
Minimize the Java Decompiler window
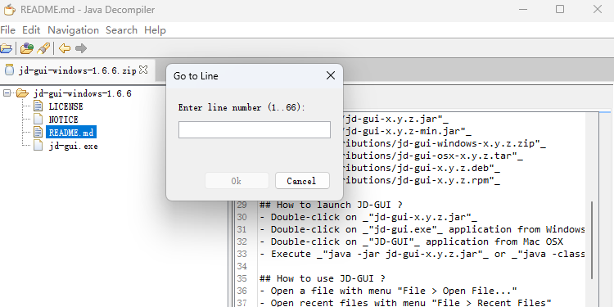tap(523, 9)
